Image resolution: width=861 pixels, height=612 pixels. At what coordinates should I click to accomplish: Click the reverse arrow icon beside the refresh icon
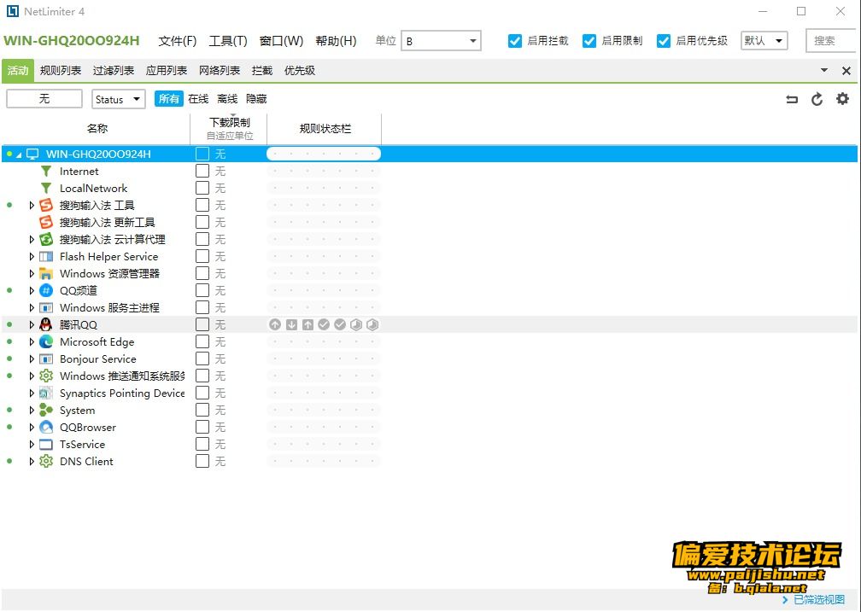(792, 99)
